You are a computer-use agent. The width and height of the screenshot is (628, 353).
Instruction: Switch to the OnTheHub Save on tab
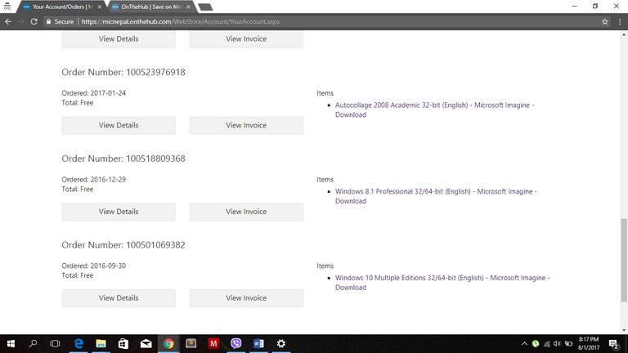pos(148,7)
